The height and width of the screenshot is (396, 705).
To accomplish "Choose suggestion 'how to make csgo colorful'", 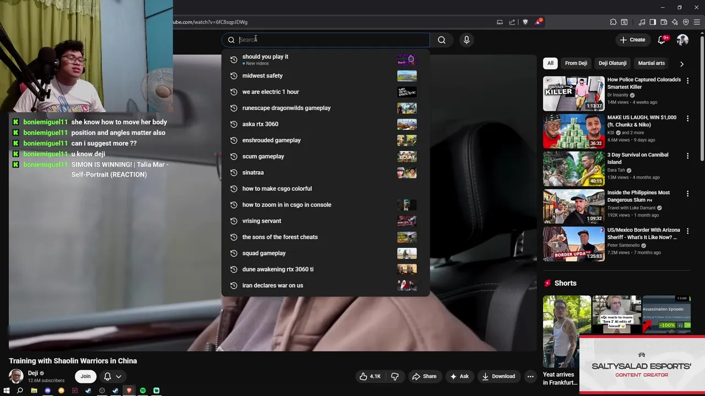I will click(325, 189).
